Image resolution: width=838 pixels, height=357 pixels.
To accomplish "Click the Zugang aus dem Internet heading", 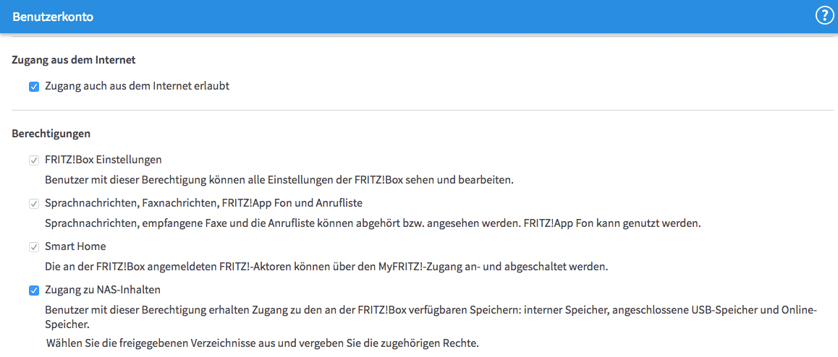I will tap(73, 60).
